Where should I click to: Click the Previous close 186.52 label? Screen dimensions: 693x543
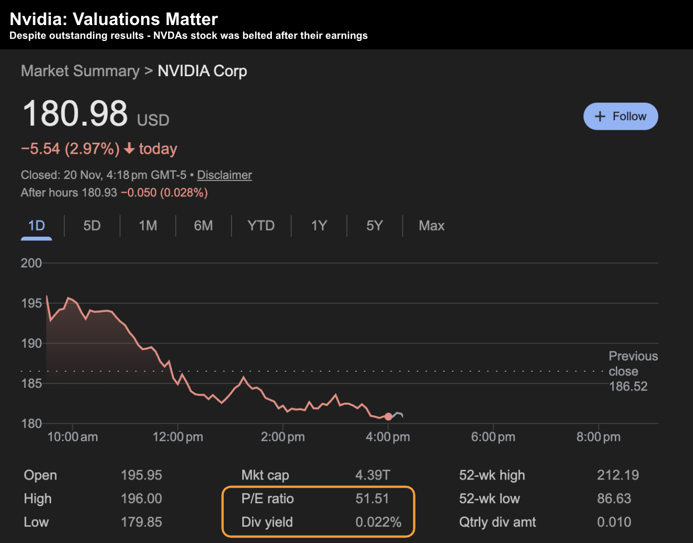(632, 371)
